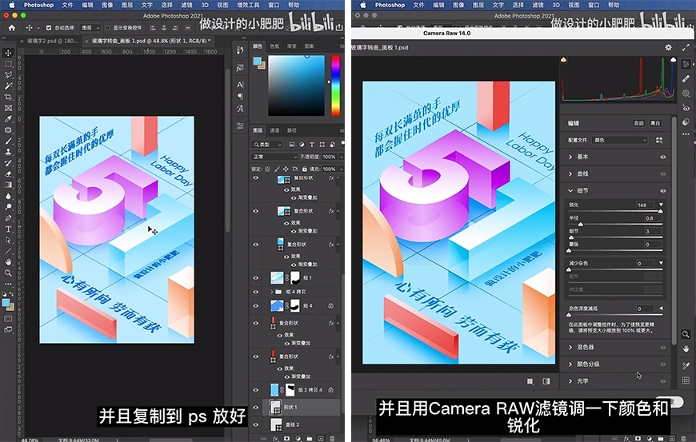Click the rainbow hue strip in 颜色 panel
This screenshot has width=696, height=442.
tap(335, 86)
